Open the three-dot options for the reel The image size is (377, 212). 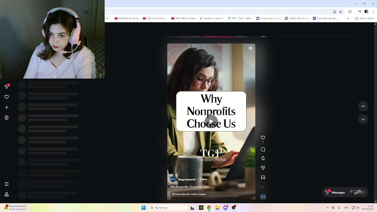(x=263, y=187)
